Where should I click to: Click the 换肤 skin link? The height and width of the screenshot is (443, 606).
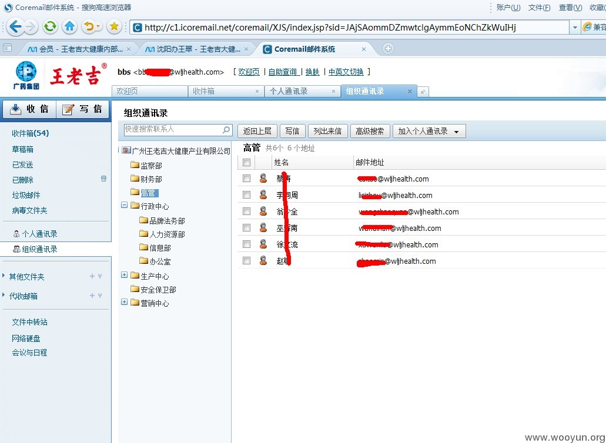coord(312,72)
